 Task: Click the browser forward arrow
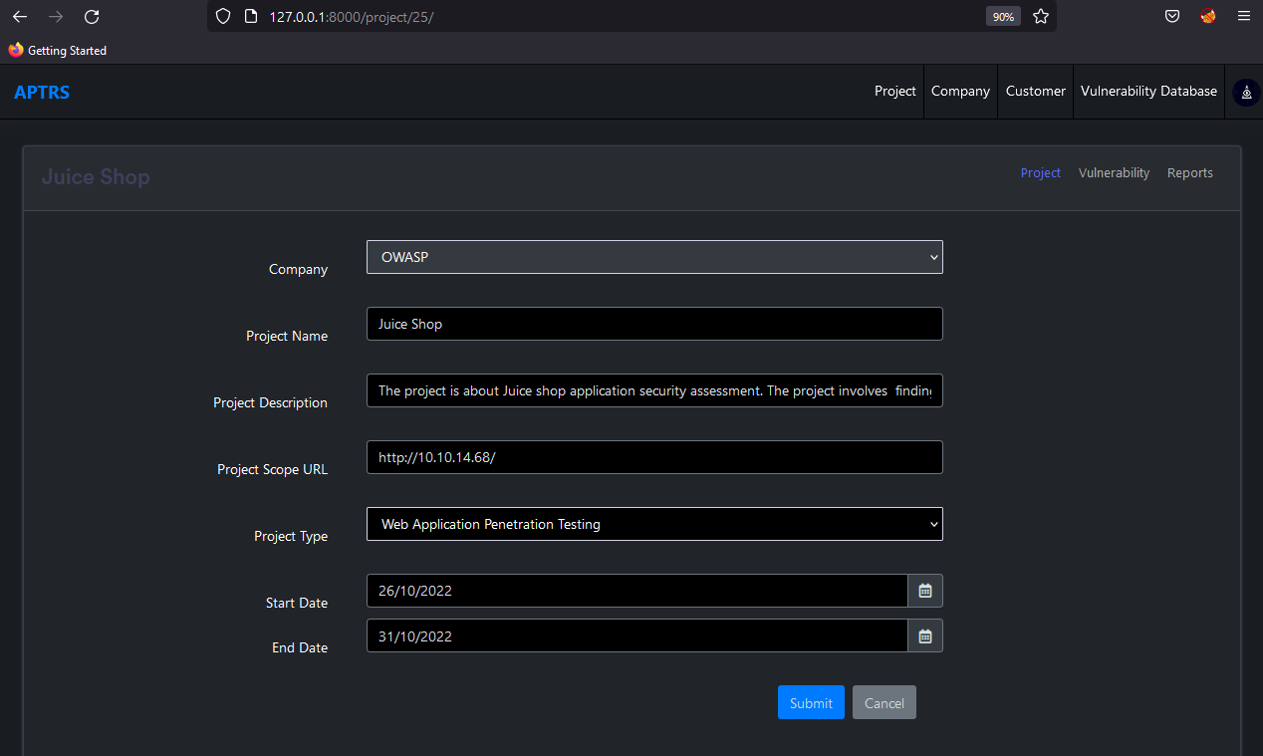[56, 16]
